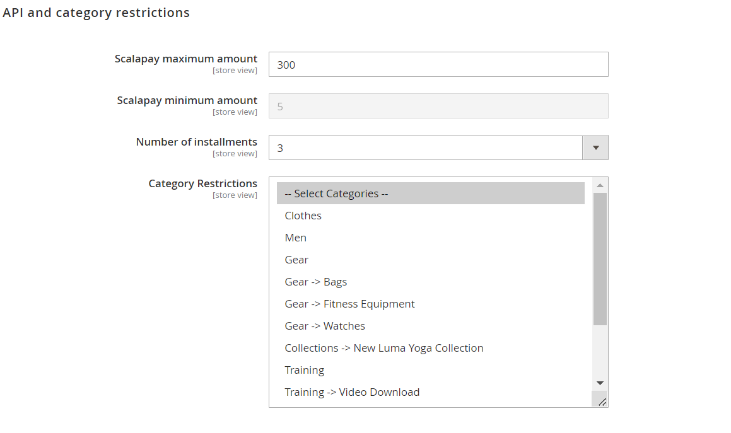The width and height of the screenshot is (731, 433).
Task: Click the installments dropdown arrow button
Action: coord(595,147)
